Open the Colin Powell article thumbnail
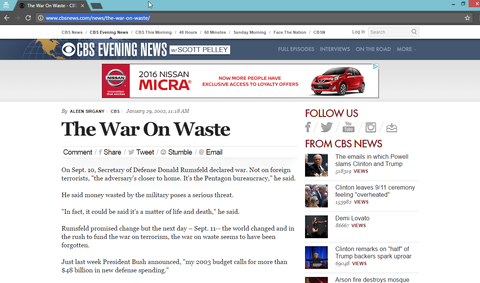Image resolution: width=480 pixels, height=283 pixels. tap(316, 165)
